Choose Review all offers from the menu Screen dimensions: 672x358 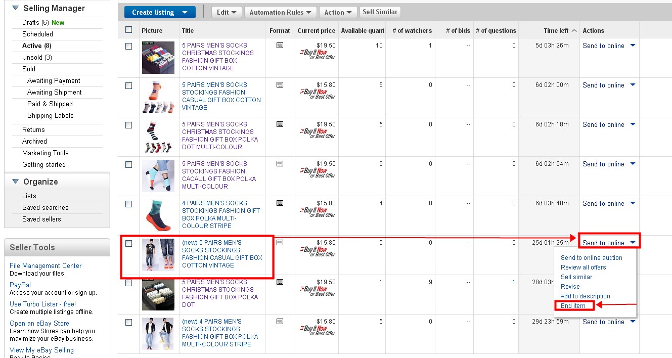583,267
